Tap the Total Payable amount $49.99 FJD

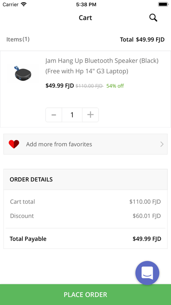(147, 239)
